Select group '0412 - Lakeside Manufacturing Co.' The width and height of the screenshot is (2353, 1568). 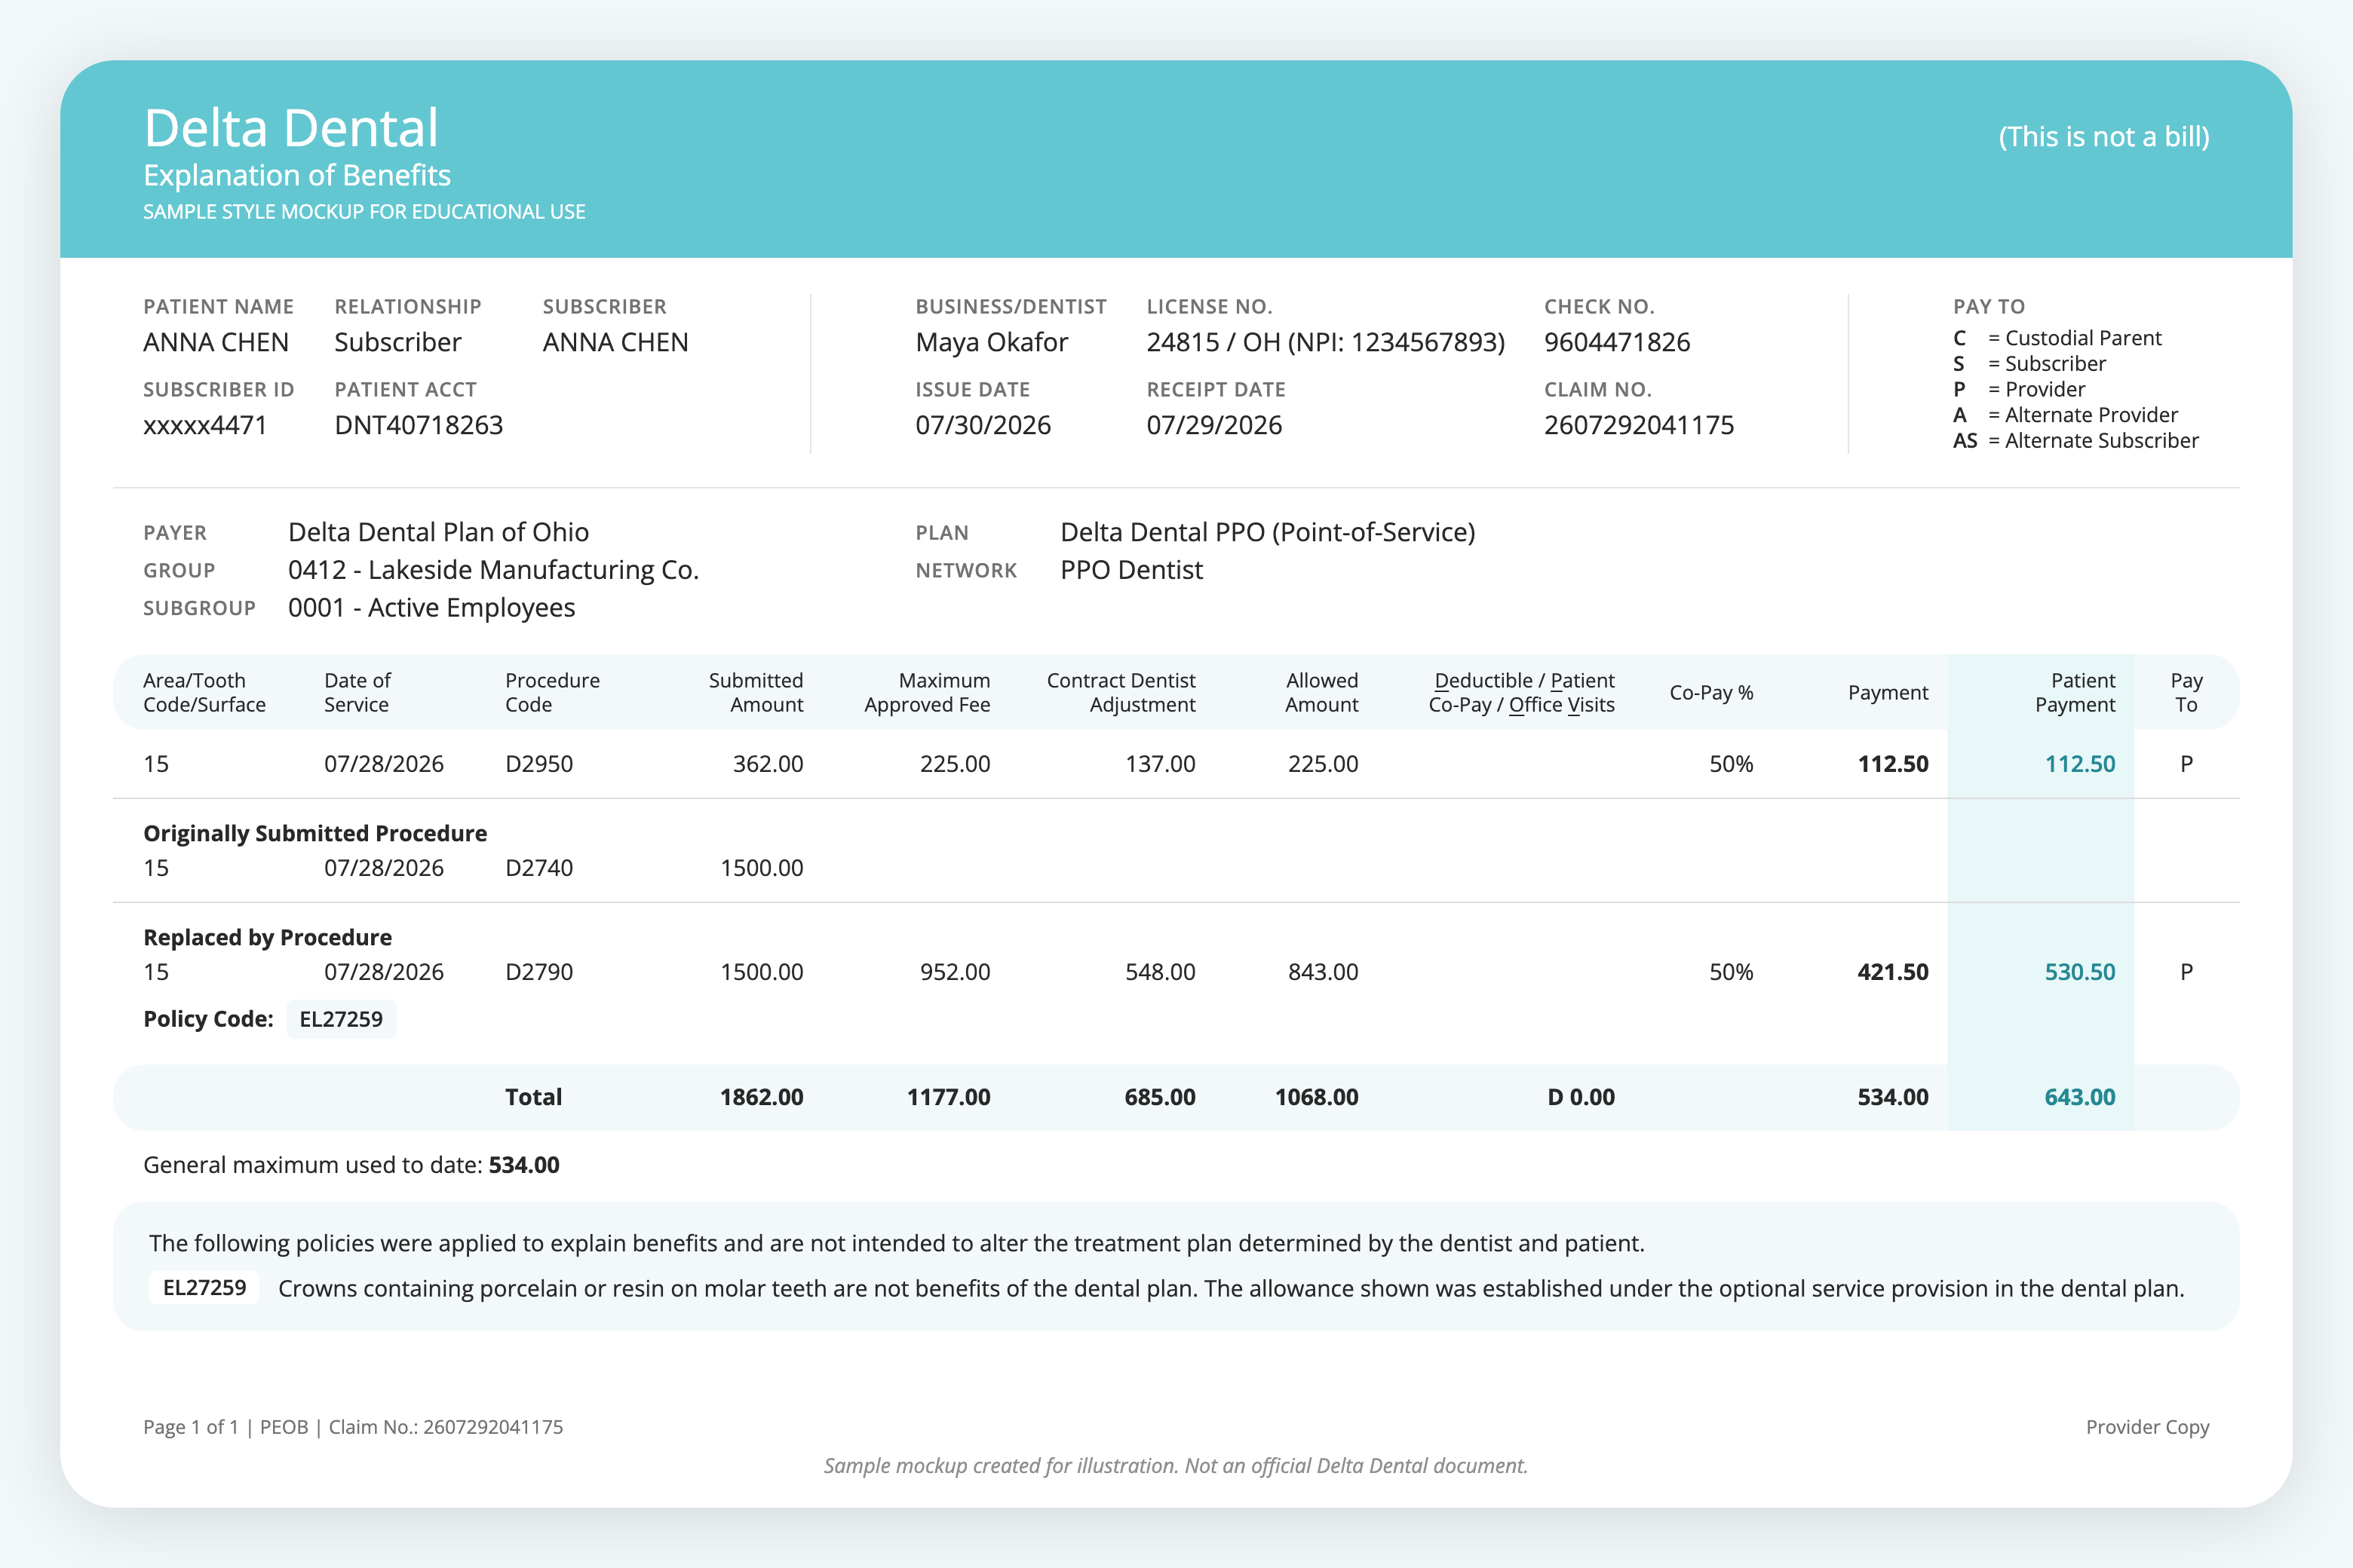(x=493, y=570)
